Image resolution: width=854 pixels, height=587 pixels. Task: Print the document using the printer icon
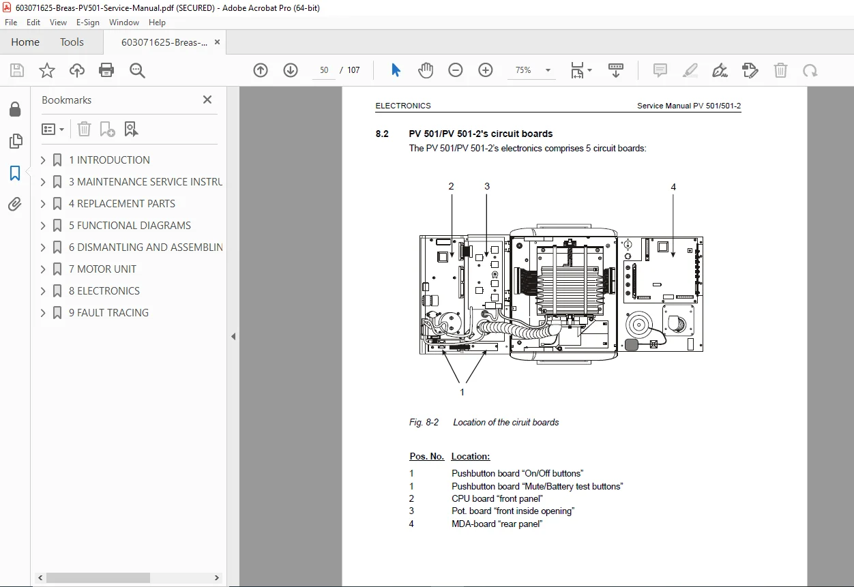point(106,70)
